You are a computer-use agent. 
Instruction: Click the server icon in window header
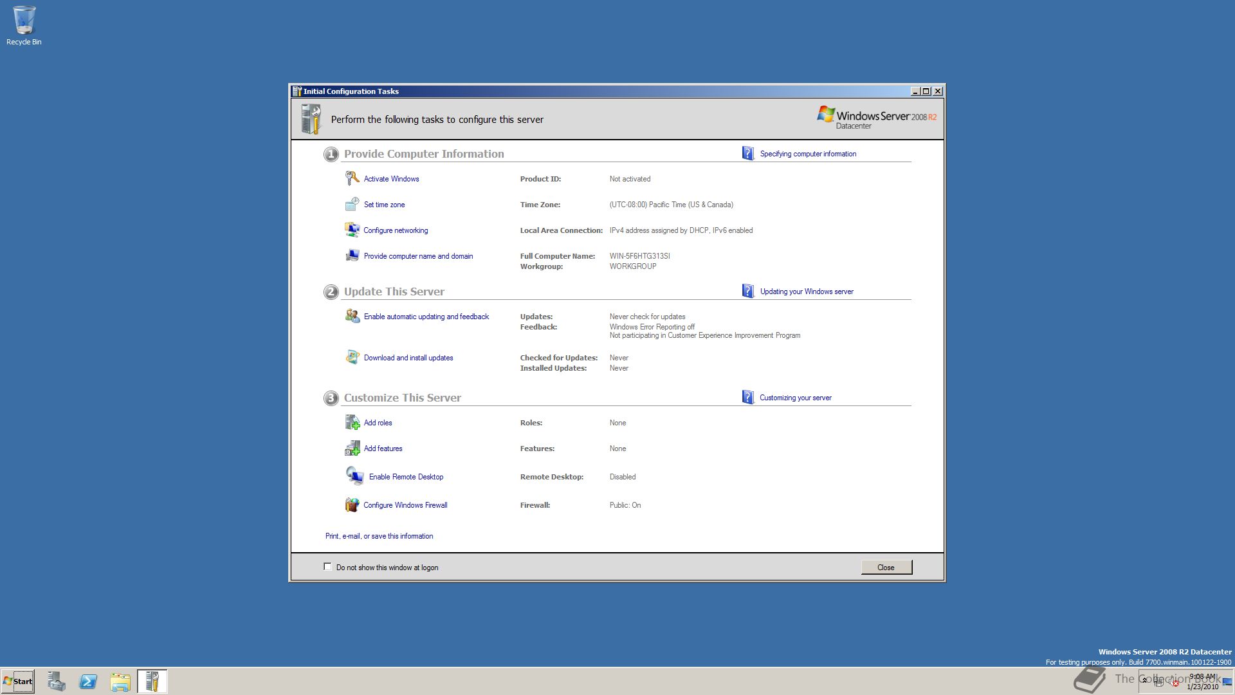(311, 119)
